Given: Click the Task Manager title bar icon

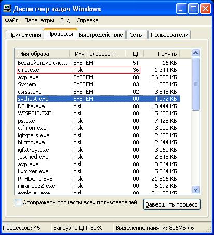Looking at the screenshot, I should [7, 8].
